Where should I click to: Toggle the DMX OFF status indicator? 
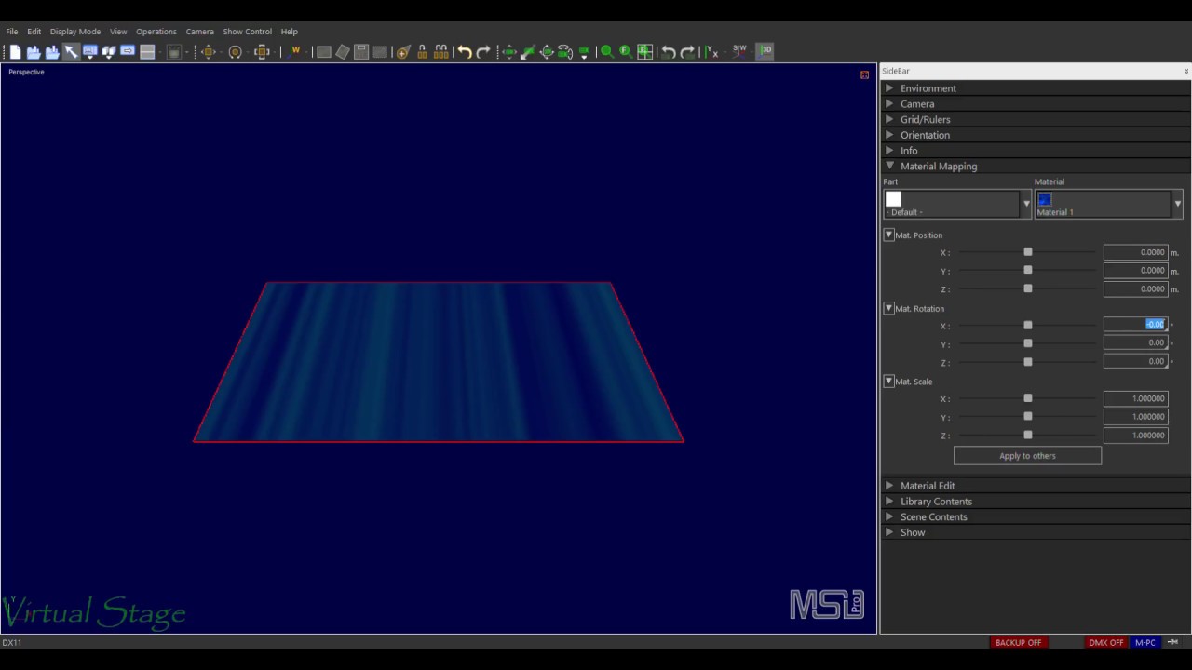click(1106, 643)
